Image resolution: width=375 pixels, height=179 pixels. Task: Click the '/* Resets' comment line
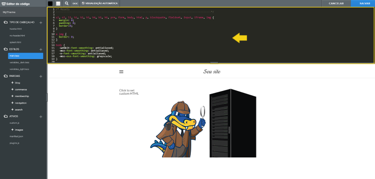pyautogui.click(x=63, y=9)
